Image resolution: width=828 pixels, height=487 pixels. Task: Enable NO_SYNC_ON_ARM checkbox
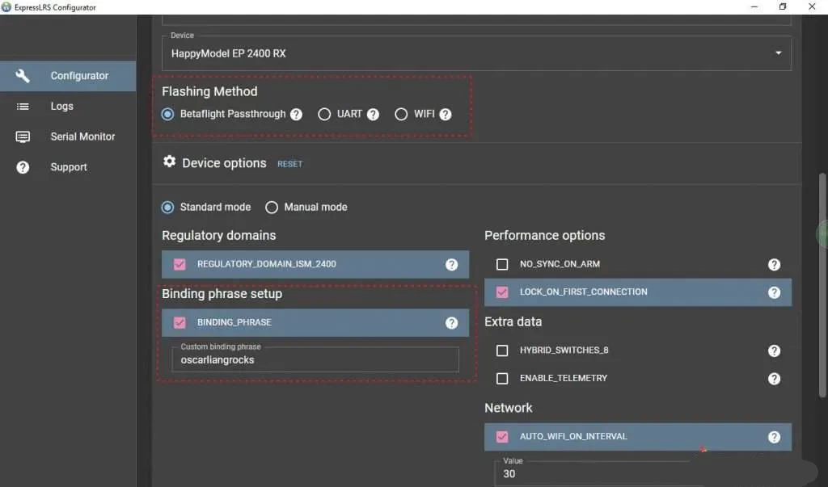pos(502,264)
